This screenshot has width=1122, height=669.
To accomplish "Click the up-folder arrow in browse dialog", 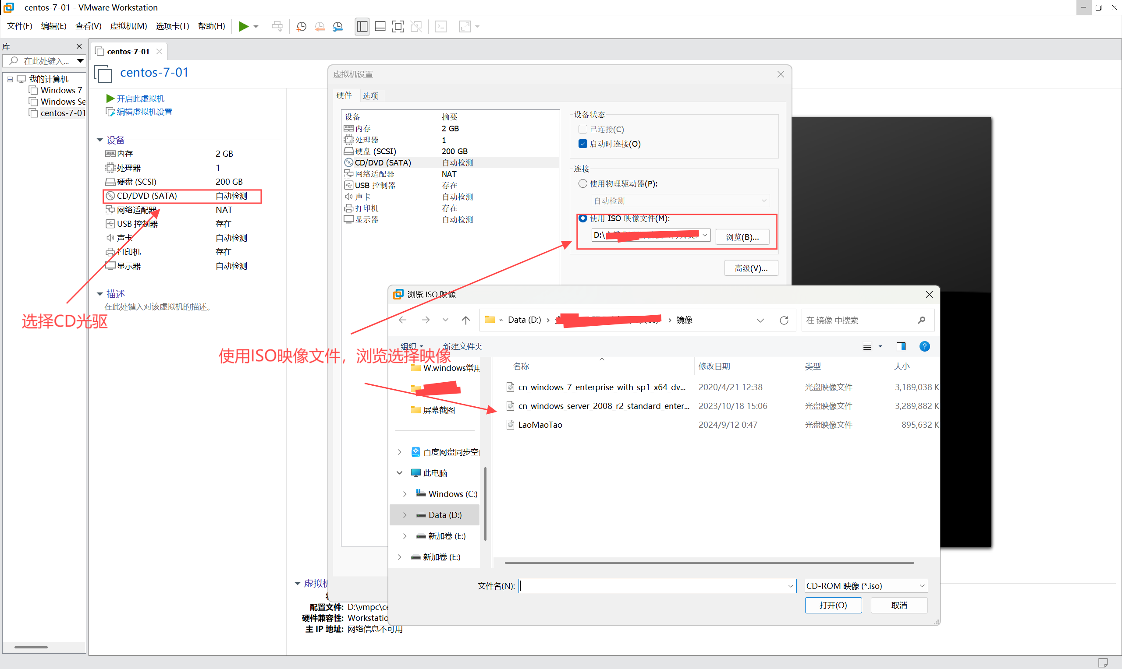I will point(465,320).
